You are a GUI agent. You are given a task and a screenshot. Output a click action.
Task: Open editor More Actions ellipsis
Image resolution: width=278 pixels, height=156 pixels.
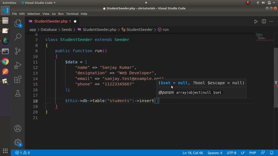(x=271, y=22)
